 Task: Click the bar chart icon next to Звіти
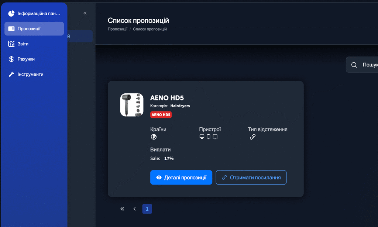click(11, 44)
